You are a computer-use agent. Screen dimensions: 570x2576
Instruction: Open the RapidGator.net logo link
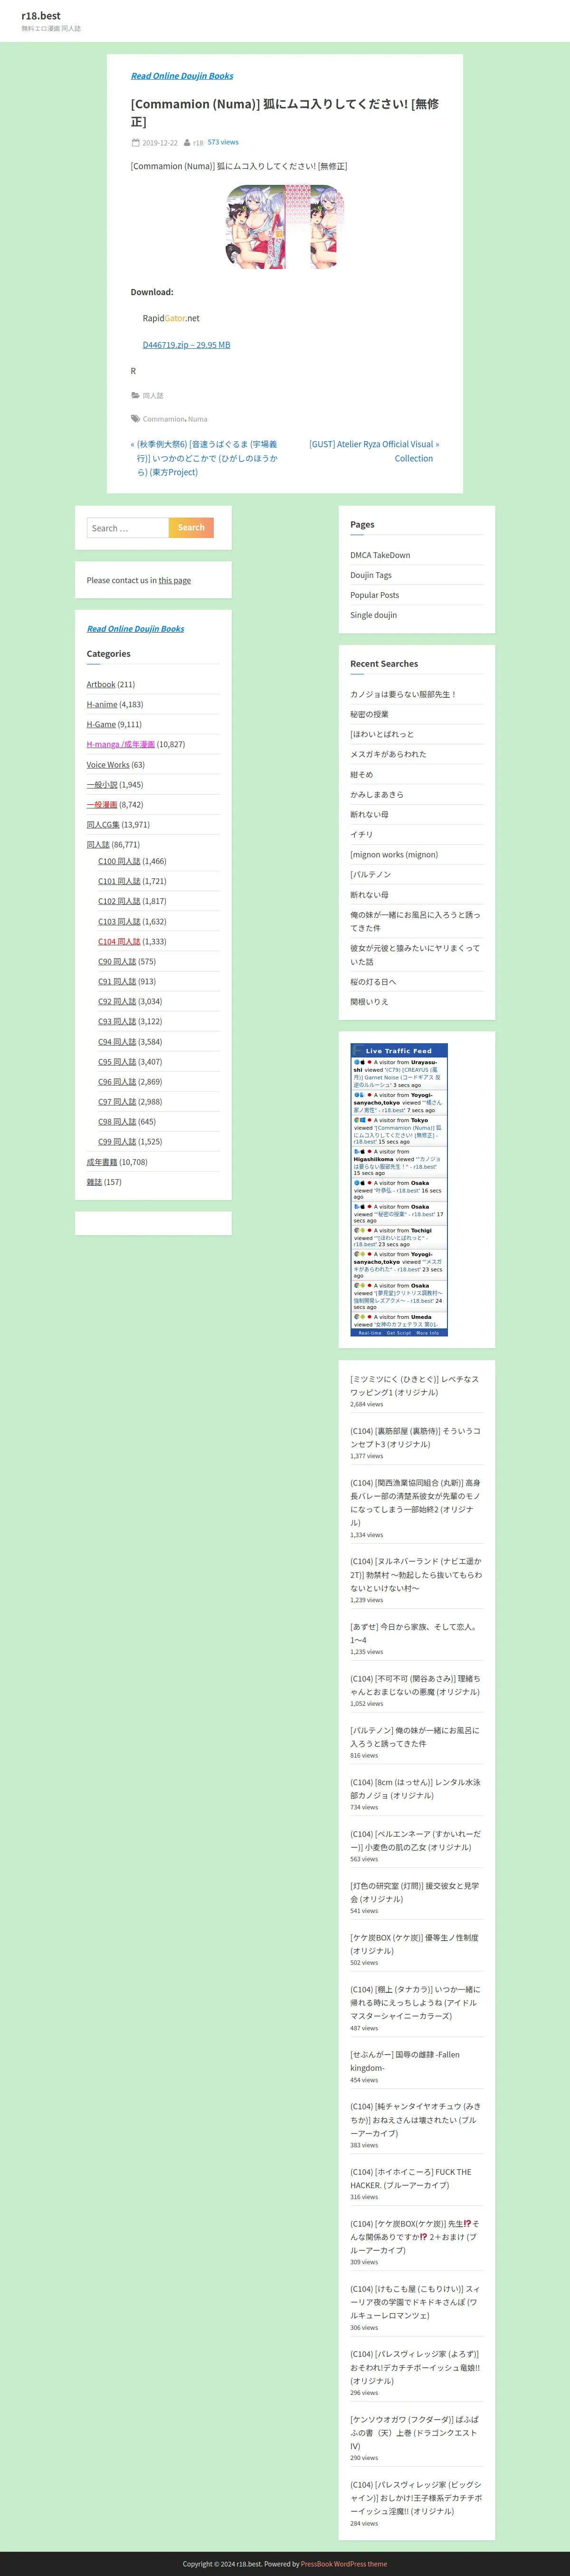[171, 318]
